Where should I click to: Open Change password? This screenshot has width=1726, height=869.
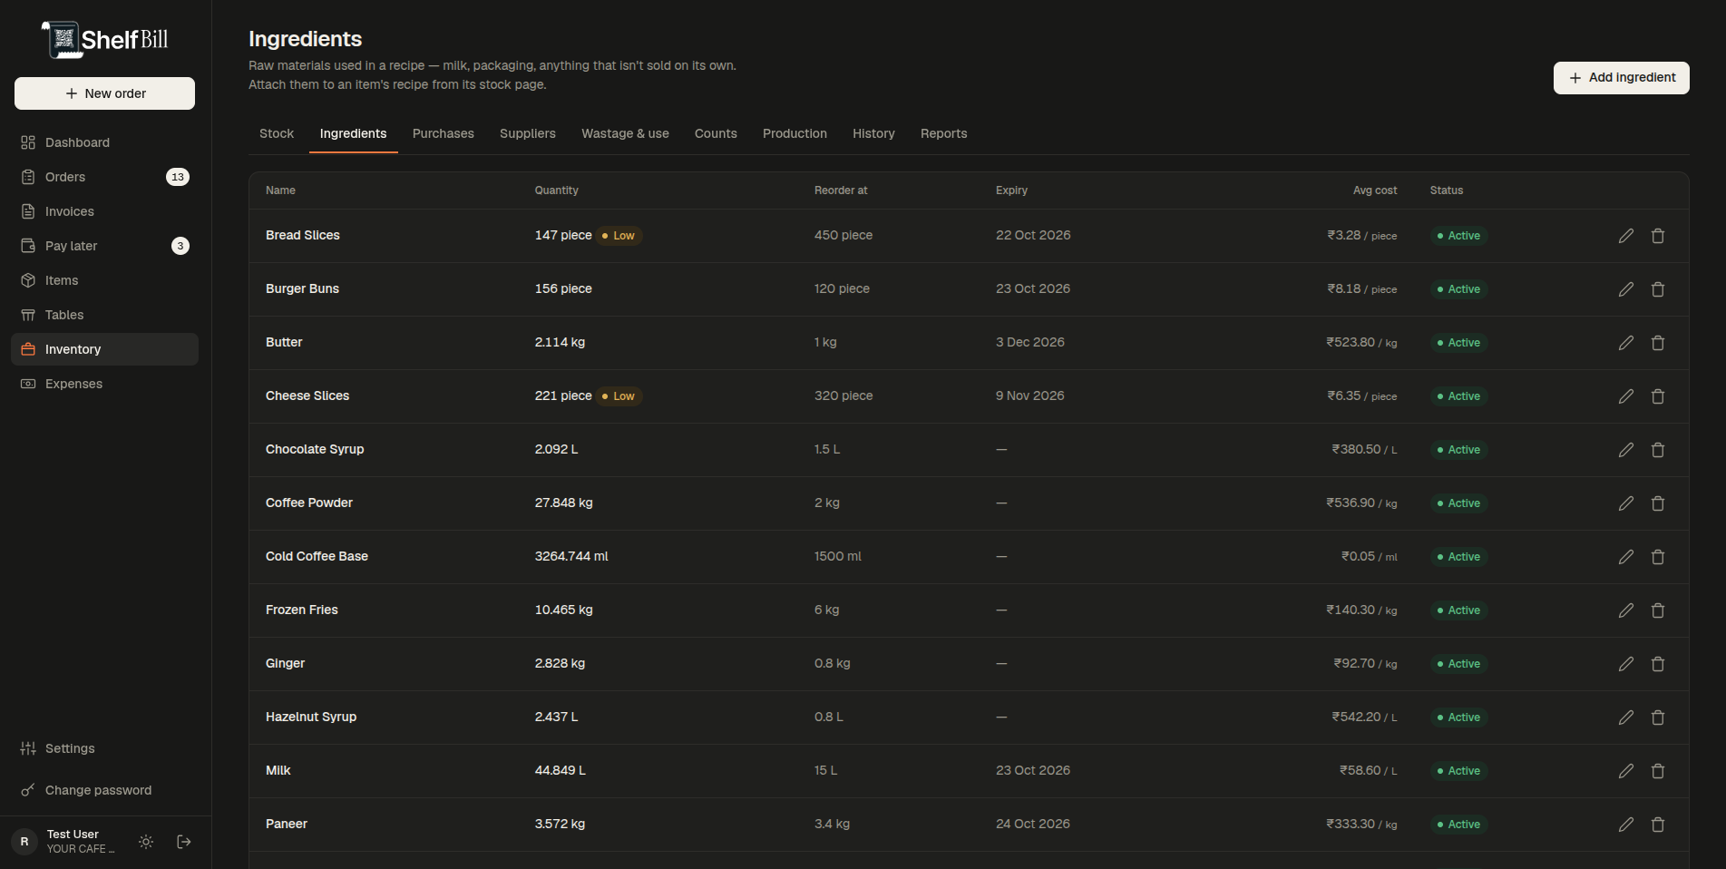tap(104, 790)
